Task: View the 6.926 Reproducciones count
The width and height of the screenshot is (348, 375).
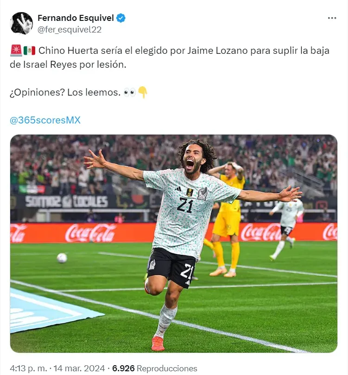Action: [x=154, y=369]
